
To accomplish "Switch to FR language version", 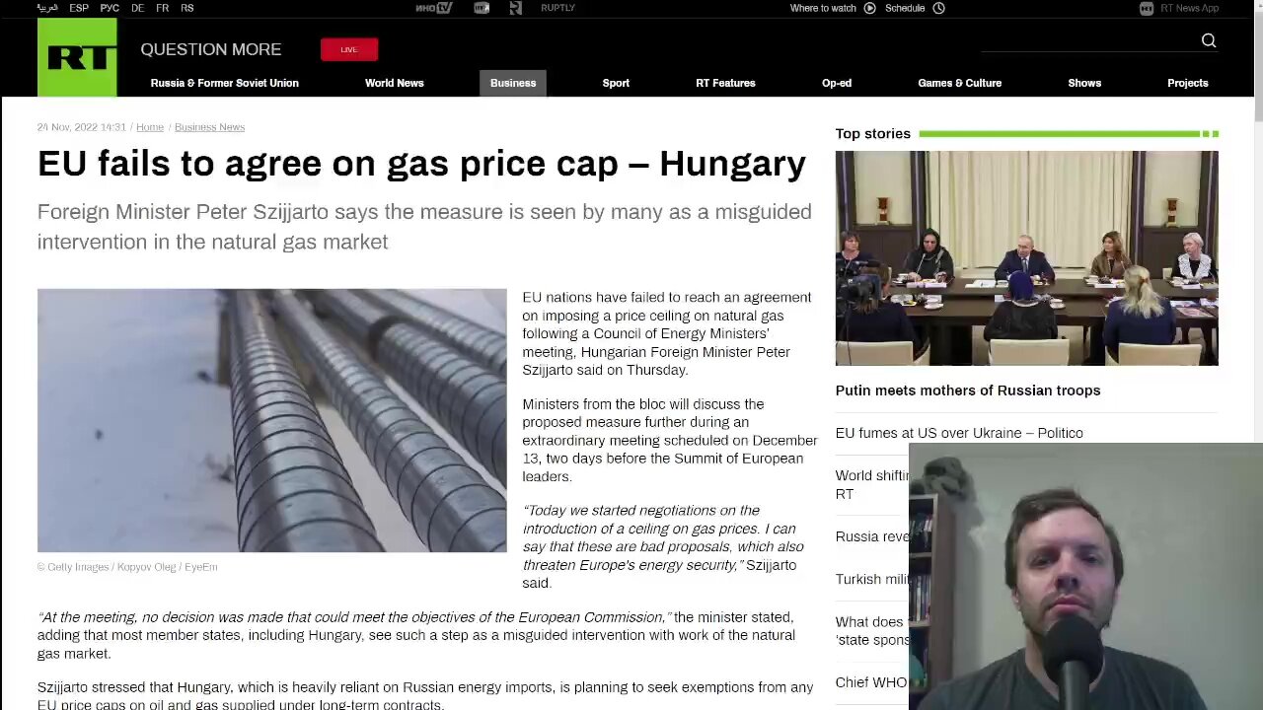I will [x=162, y=8].
